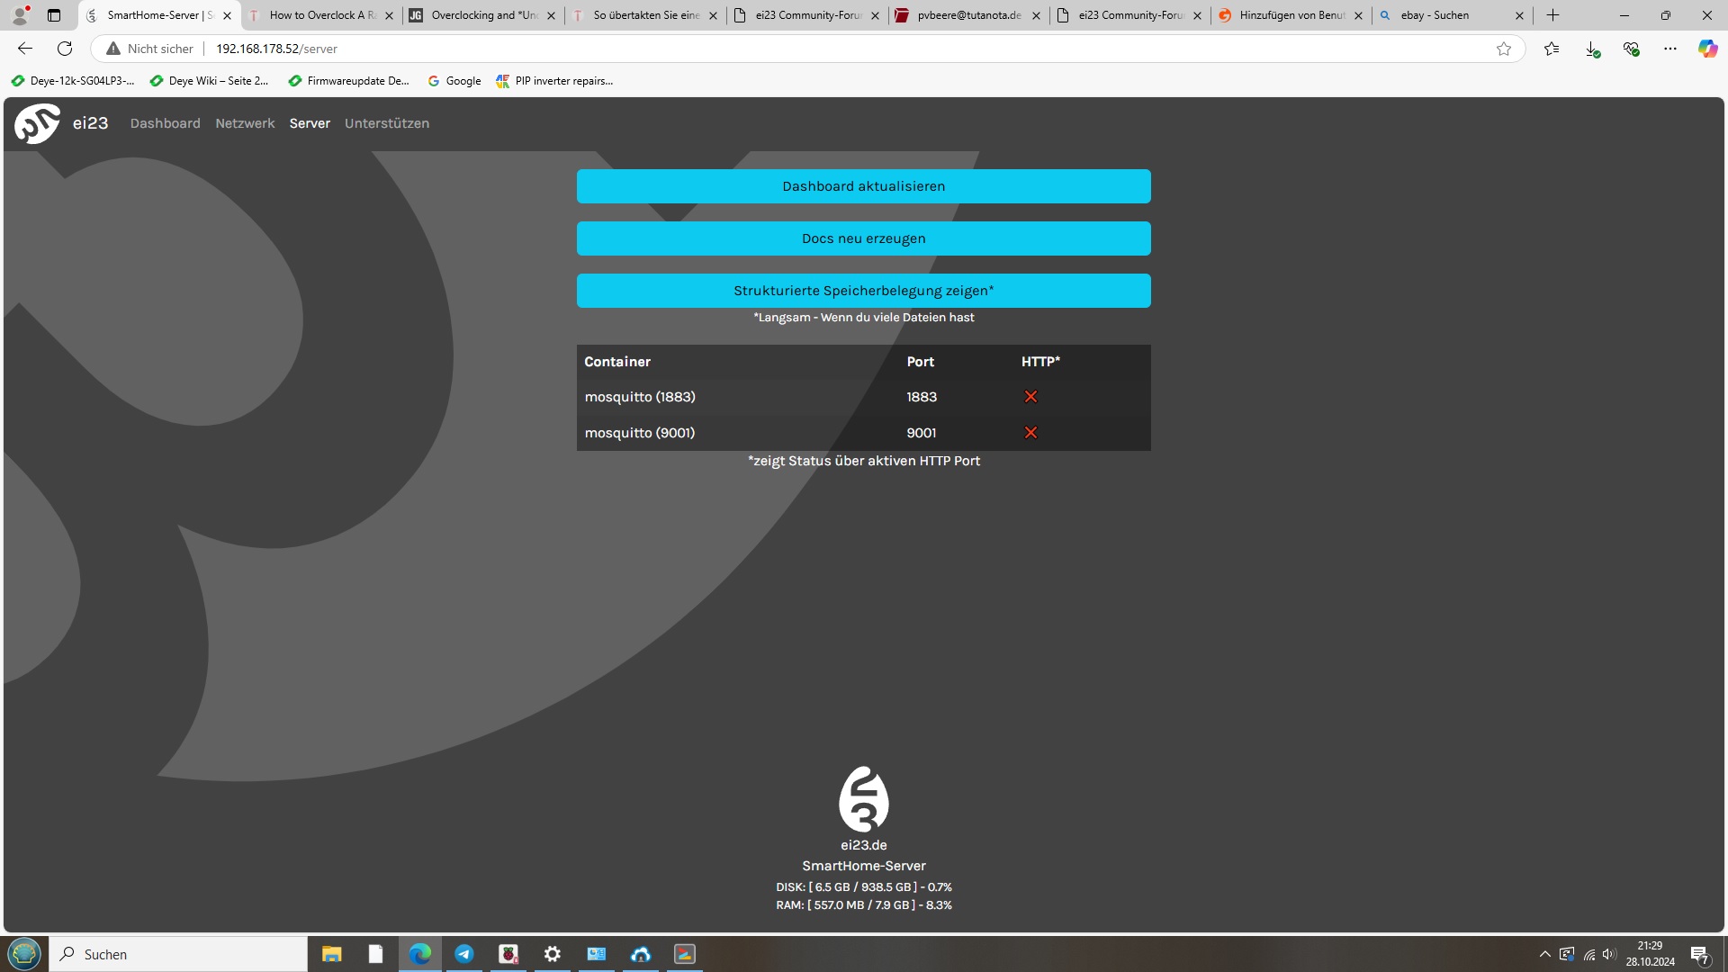The image size is (1728, 972).
Task: Reload the page with refresh icon
Action: (65, 49)
